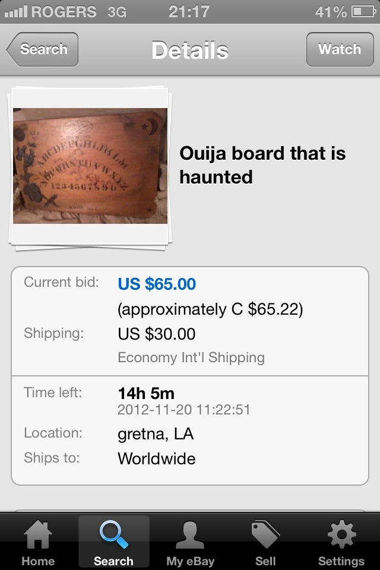This screenshot has width=380, height=570.
Task: Tap the Details header title
Action: 190,50
